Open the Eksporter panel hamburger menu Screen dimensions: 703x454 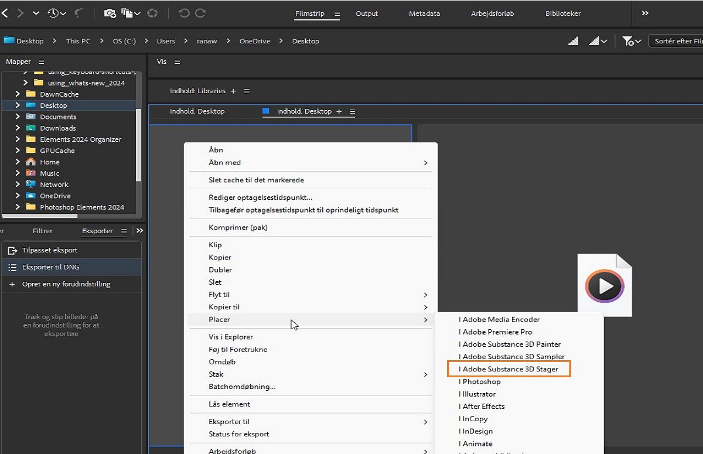click(124, 231)
